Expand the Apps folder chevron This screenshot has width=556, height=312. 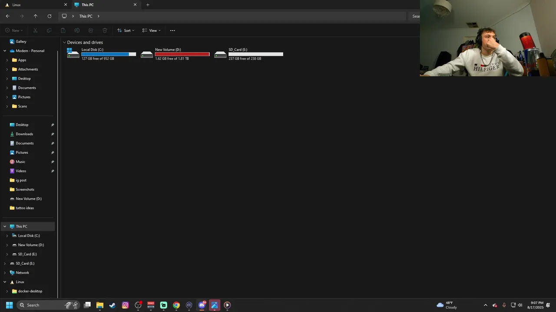[x=7, y=60]
